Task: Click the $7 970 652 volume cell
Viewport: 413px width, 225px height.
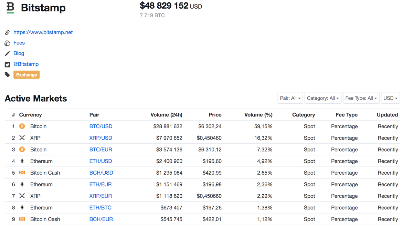Action: tap(169, 138)
